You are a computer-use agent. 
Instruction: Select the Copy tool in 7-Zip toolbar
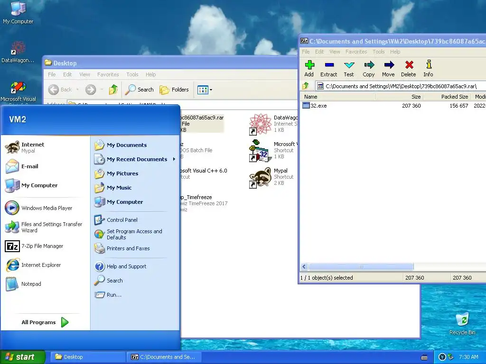pyautogui.click(x=368, y=68)
